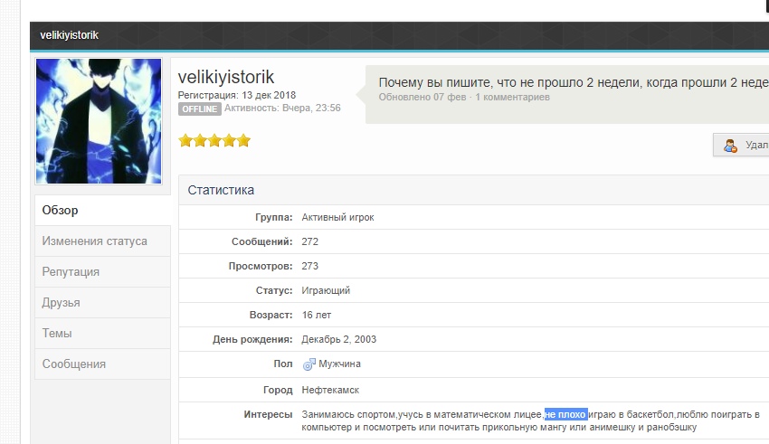Image resolution: width=769 pixels, height=444 pixels.
Task: Show the Сообщения tab
Action: (x=102, y=364)
